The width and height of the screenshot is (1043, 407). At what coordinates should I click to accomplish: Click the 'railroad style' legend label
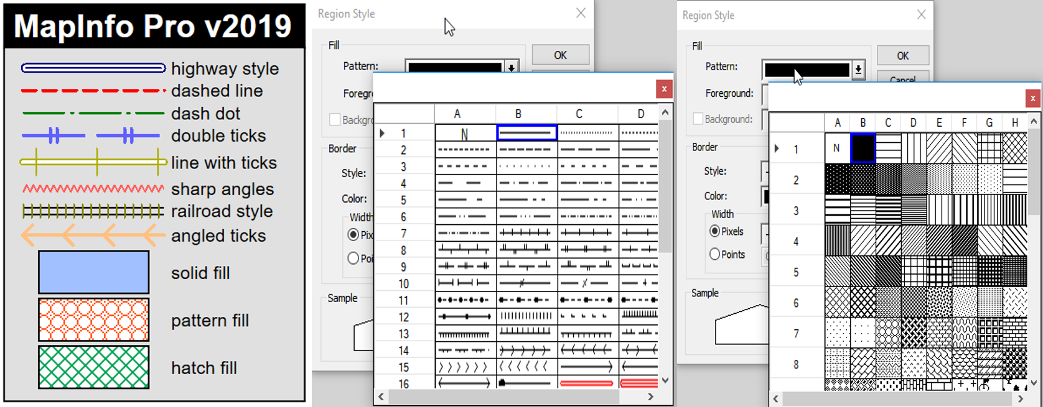click(x=222, y=211)
